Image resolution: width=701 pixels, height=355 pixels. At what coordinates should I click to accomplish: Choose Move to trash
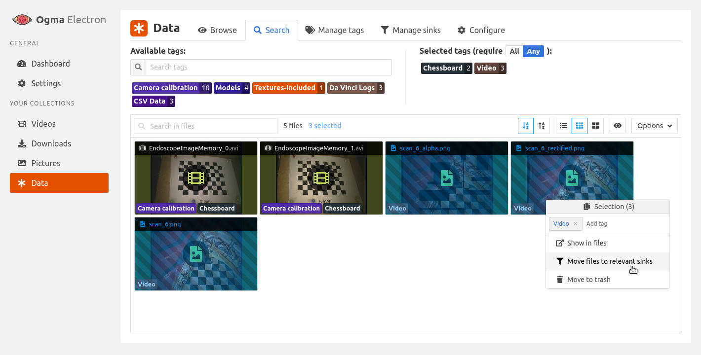608,280
